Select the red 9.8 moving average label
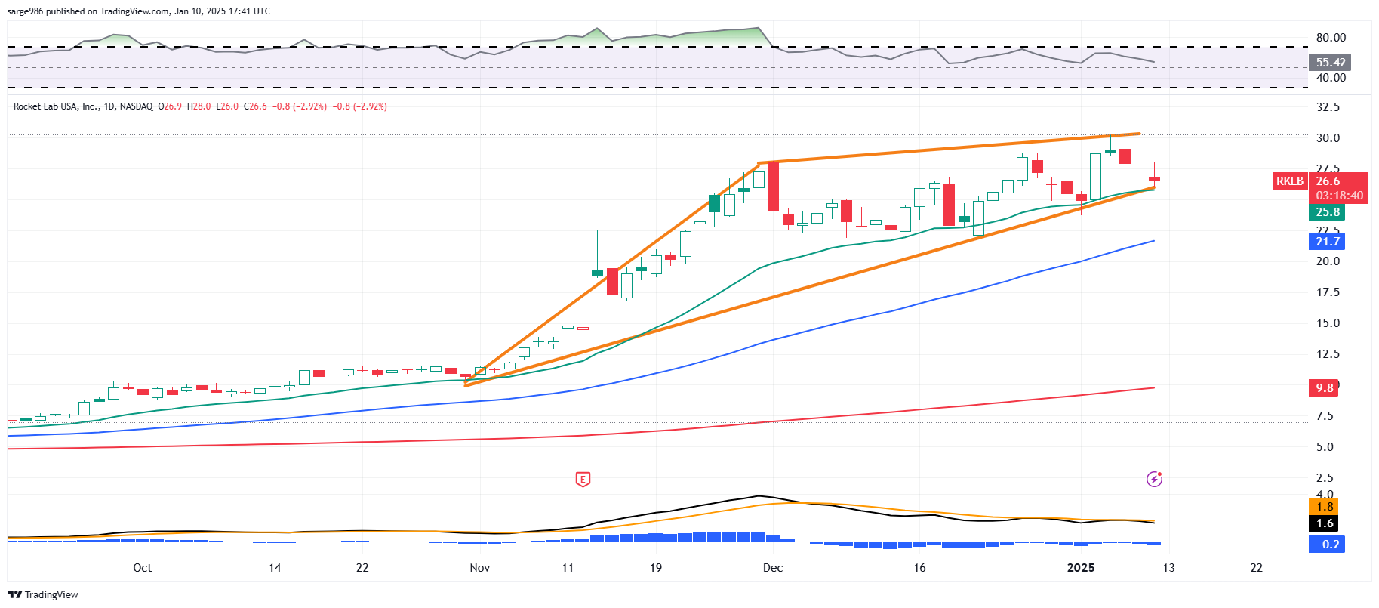This screenshot has width=1379, height=608. (x=1324, y=388)
